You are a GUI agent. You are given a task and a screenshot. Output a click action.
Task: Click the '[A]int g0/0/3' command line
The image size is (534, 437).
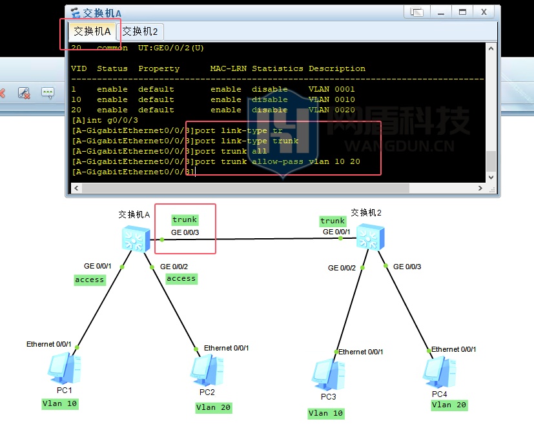(105, 121)
